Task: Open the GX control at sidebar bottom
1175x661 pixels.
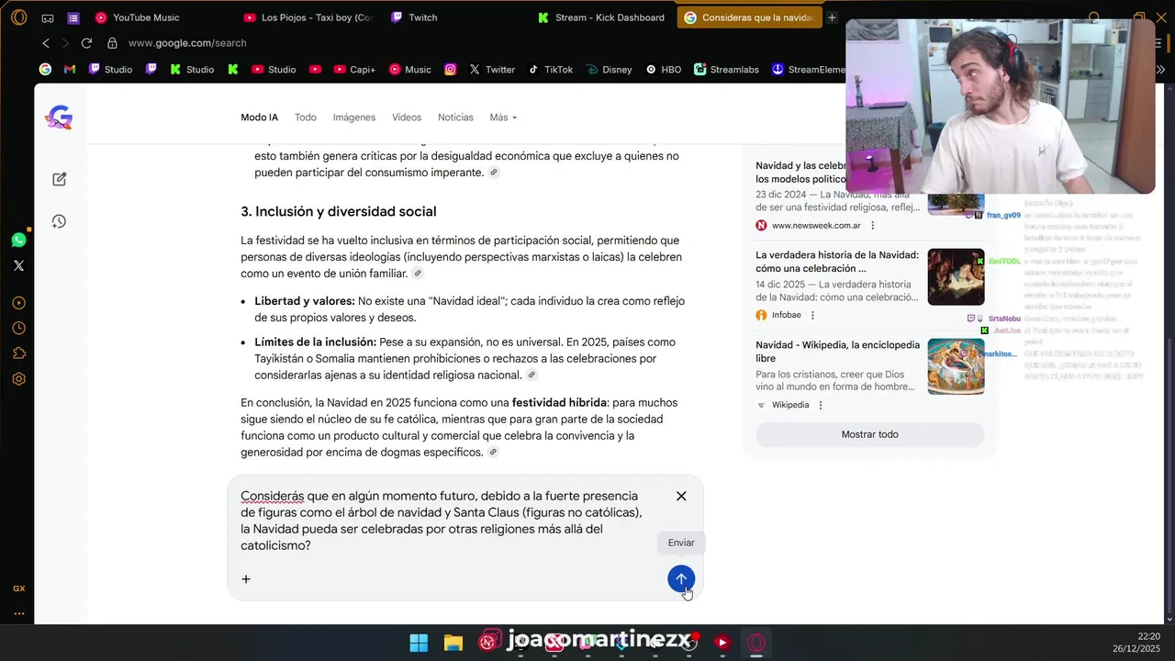Action: pos(19,588)
